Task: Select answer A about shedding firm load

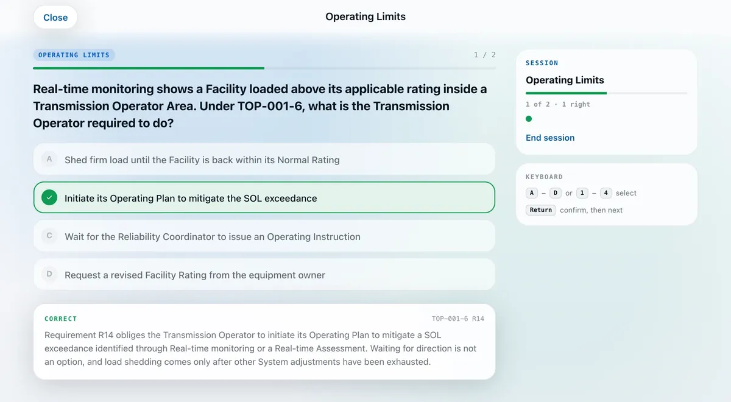Action: (x=264, y=160)
